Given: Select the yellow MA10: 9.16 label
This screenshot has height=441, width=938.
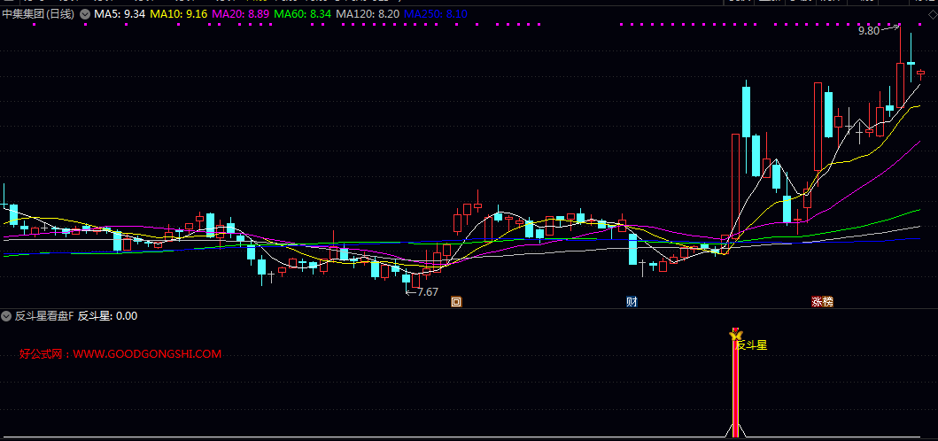Looking at the screenshot, I should (x=179, y=14).
